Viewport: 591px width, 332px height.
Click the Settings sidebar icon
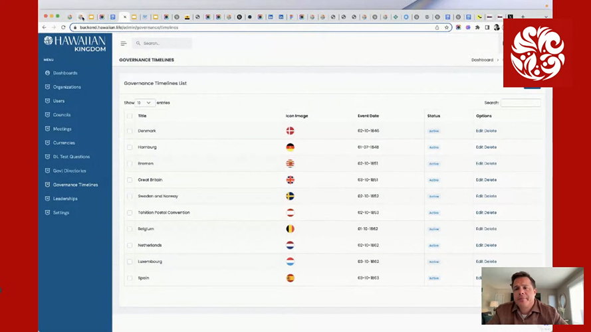coord(47,212)
